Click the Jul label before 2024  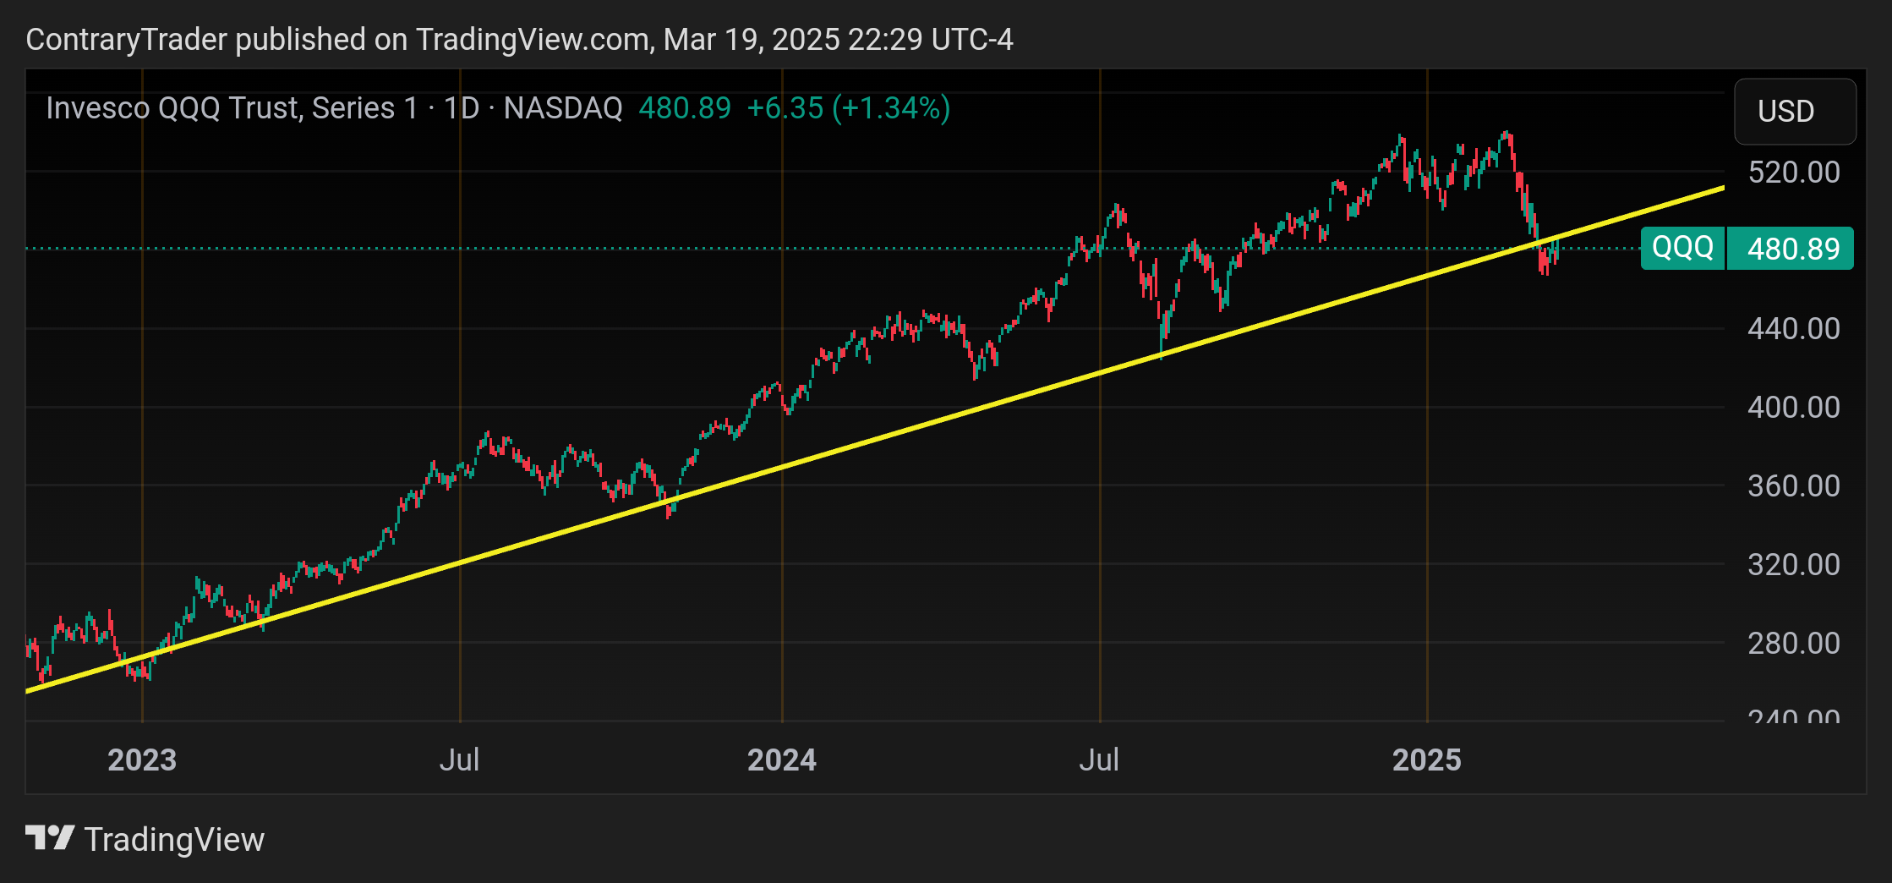pyautogui.click(x=460, y=760)
